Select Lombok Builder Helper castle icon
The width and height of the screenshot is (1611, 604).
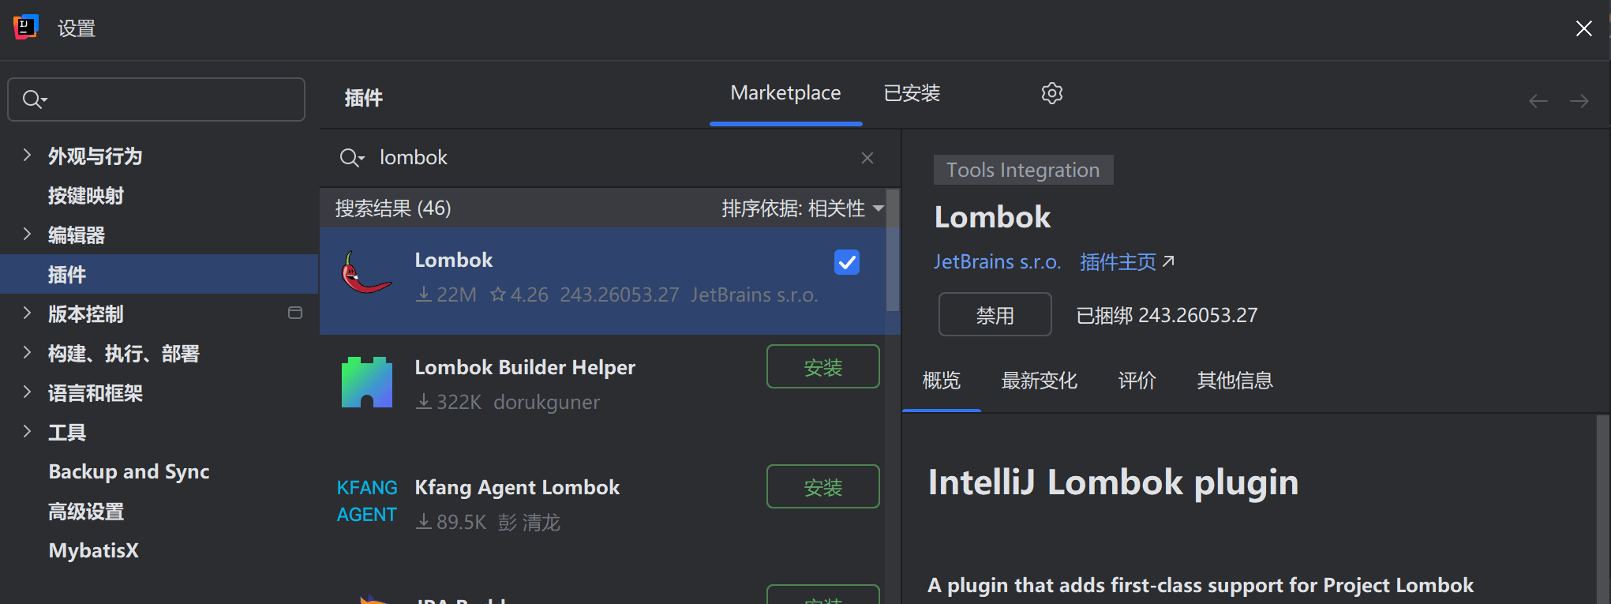point(366,382)
